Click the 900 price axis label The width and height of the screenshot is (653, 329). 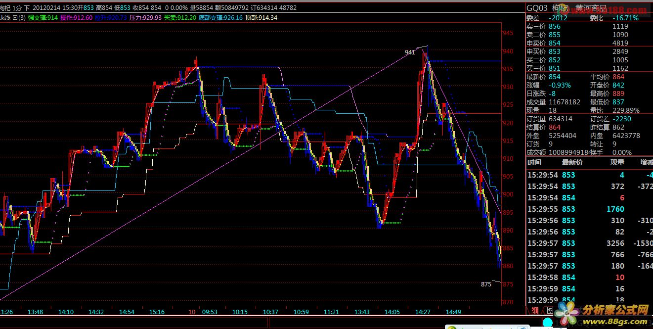pos(508,194)
